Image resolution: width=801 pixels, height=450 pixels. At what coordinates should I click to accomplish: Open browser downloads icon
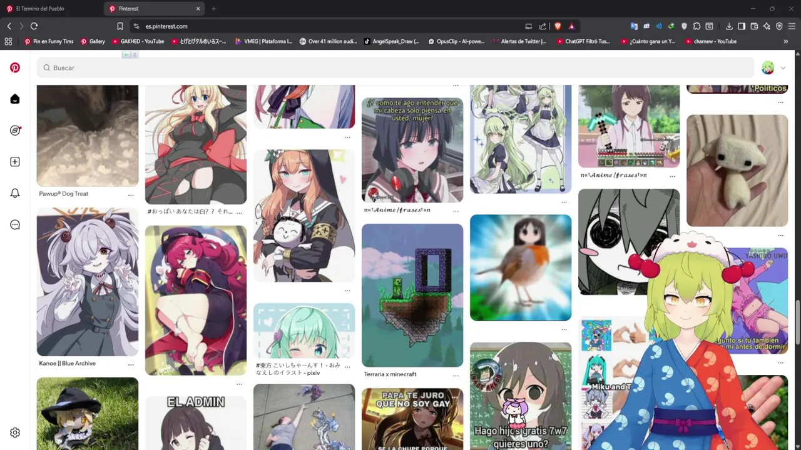pyautogui.click(x=729, y=26)
